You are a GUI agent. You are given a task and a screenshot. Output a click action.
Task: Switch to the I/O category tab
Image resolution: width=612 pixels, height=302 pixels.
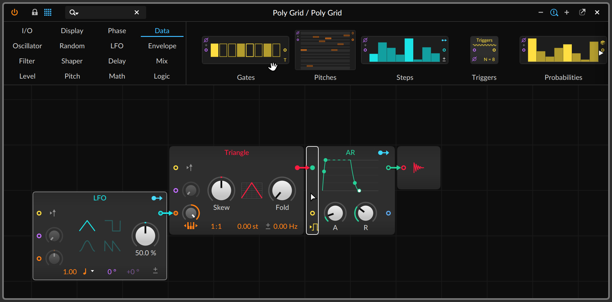click(x=27, y=31)
